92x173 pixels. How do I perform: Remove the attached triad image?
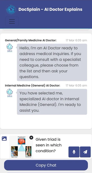31,138
